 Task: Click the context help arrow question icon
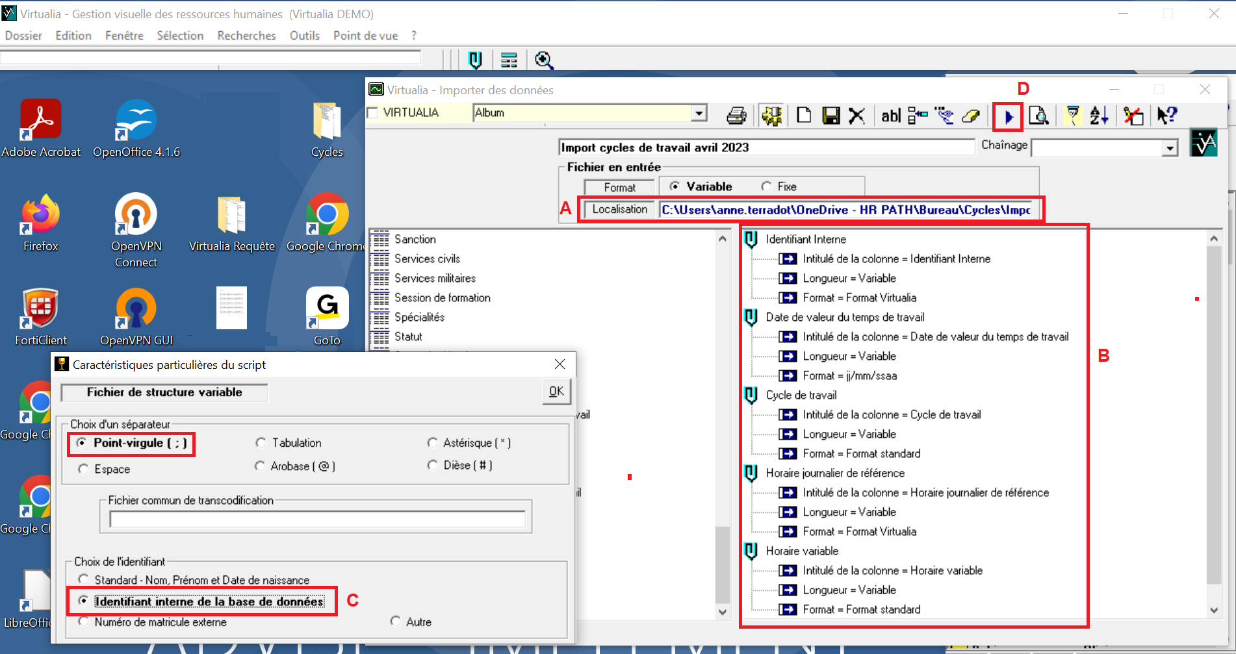pos(1167,116)
